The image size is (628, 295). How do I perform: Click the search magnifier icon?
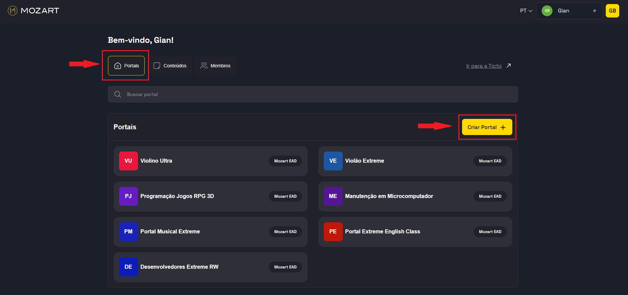118,94
